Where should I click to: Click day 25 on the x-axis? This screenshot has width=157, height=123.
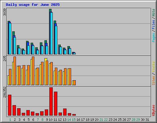pos(120,120)
